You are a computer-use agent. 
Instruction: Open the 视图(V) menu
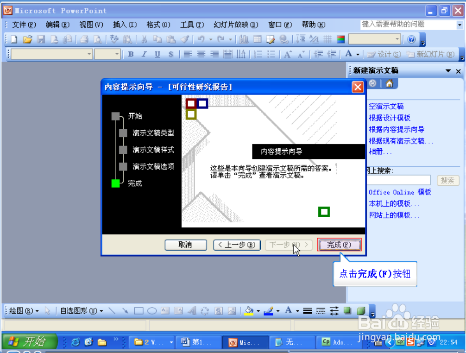(91, 25)
